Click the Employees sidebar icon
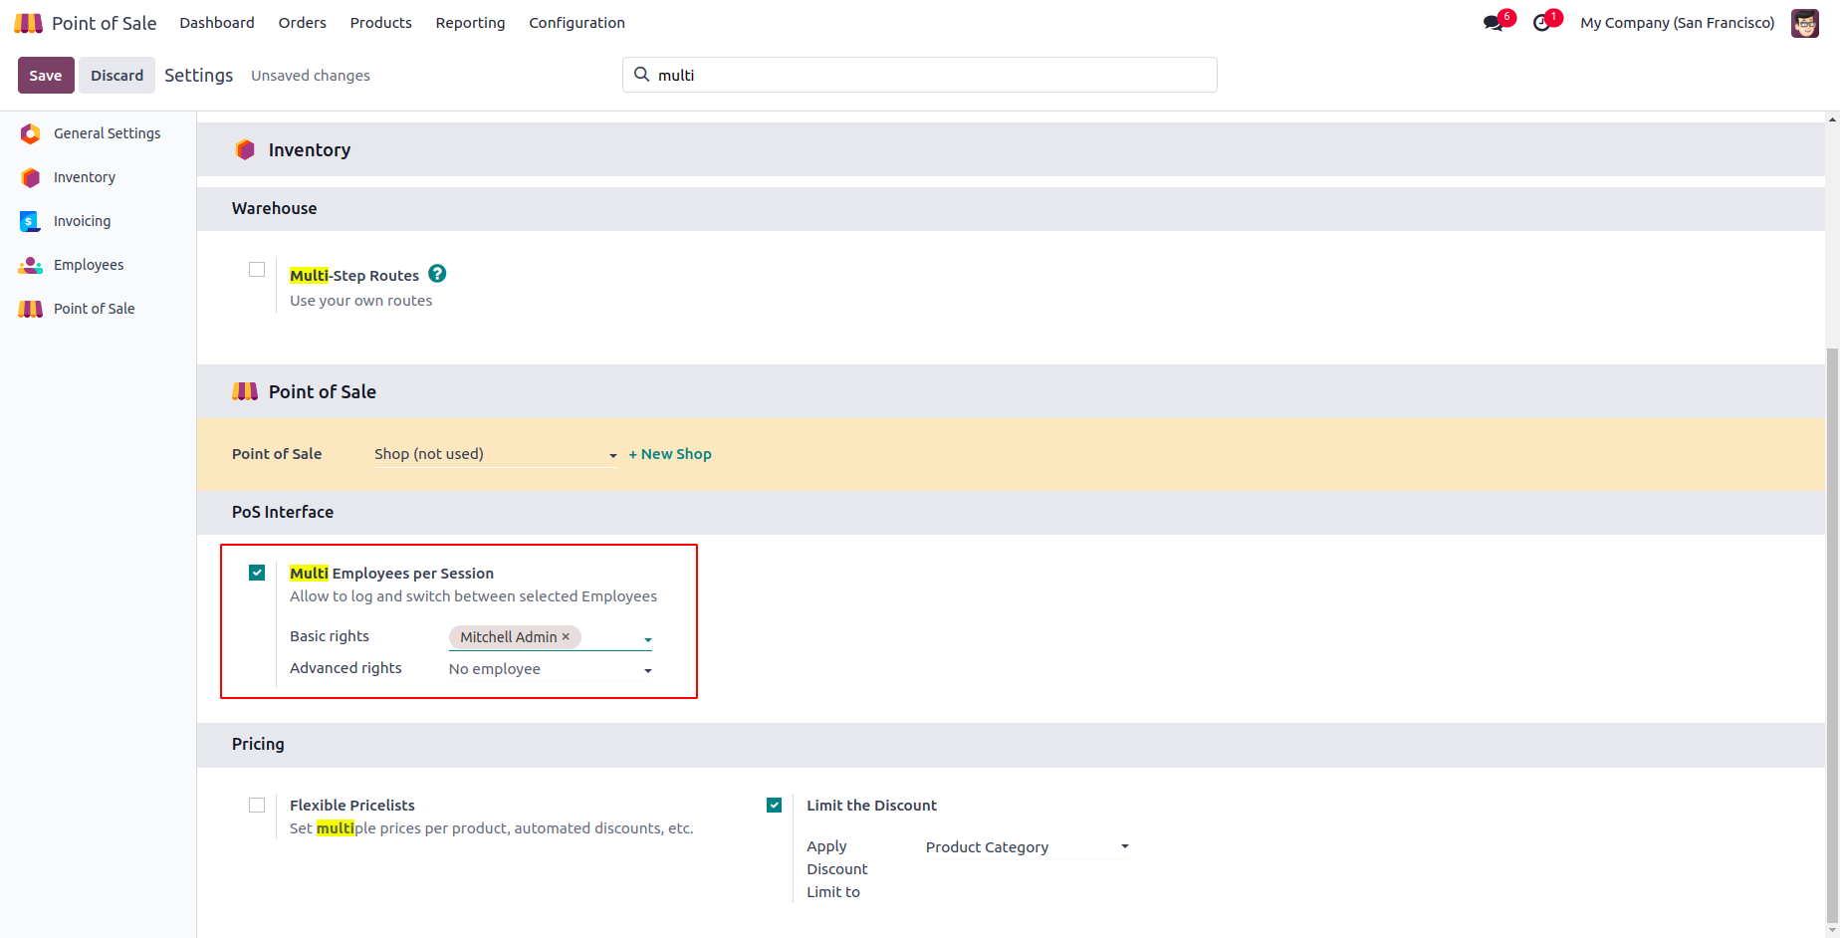This screenshot has height=938, width=1840. click(x=31, y=265)
